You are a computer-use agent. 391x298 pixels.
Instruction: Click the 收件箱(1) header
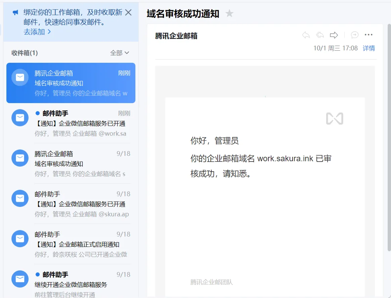25,53
